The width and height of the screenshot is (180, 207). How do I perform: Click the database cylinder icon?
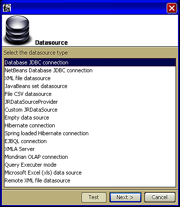(18, 30)
